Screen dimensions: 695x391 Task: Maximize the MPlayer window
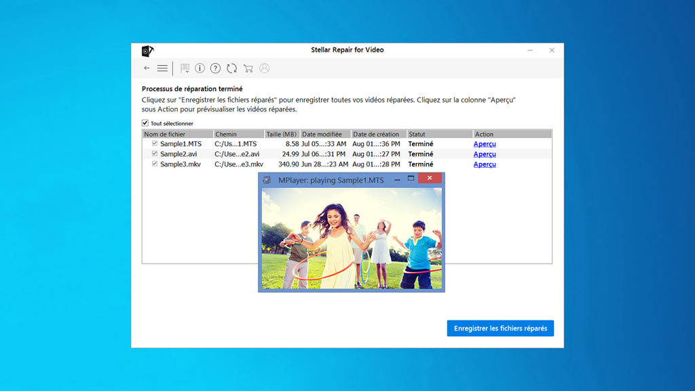pyautogui.click(x=411, y=179)
